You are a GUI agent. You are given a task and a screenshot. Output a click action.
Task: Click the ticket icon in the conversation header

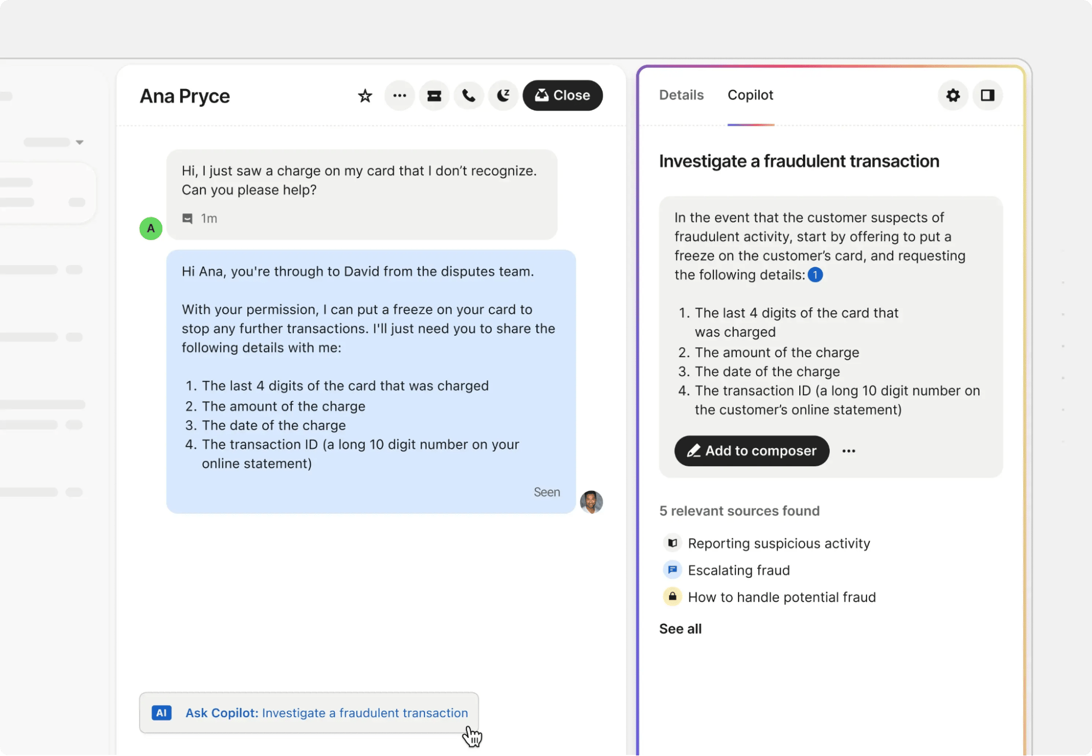[434, 96]
